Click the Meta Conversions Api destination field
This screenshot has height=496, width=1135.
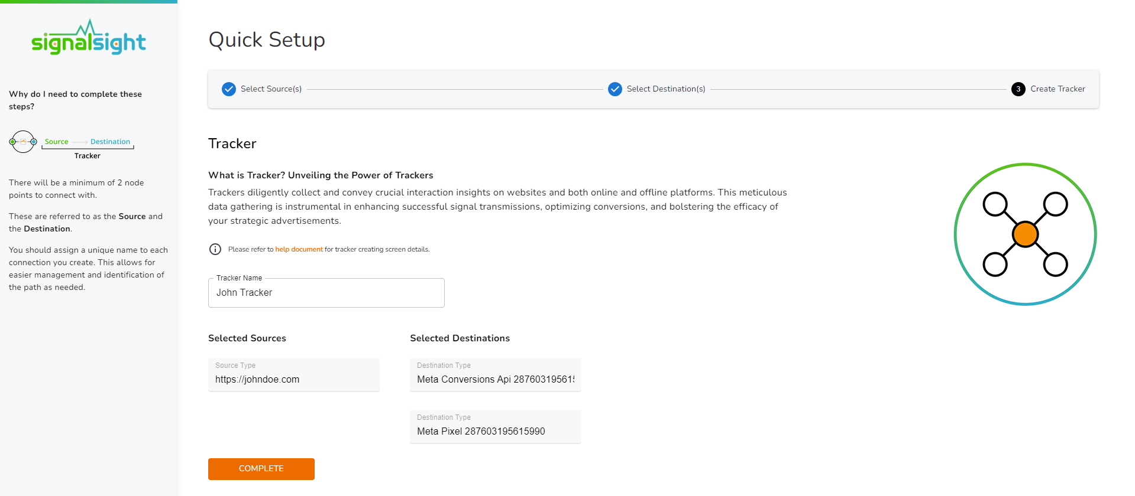click(495, 379)
